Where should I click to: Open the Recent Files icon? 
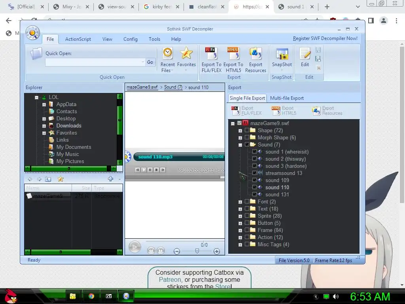[x=168, y=53]
